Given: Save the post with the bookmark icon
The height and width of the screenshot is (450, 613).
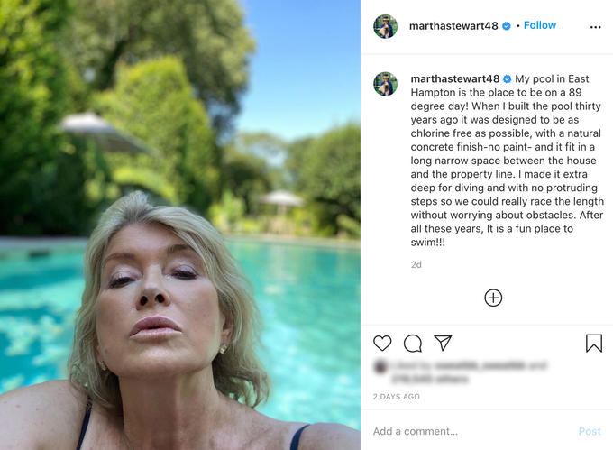Looking at the screenshot, I should 593,343.
